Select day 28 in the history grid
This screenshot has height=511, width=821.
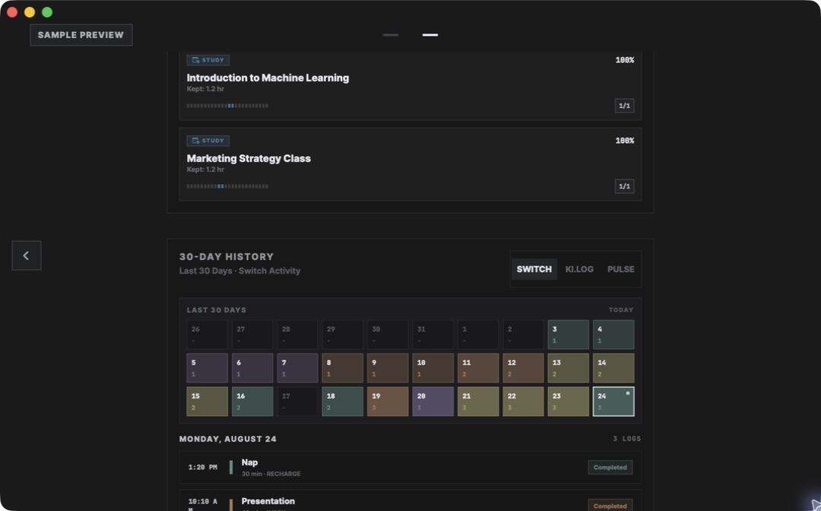pos(297,335)
